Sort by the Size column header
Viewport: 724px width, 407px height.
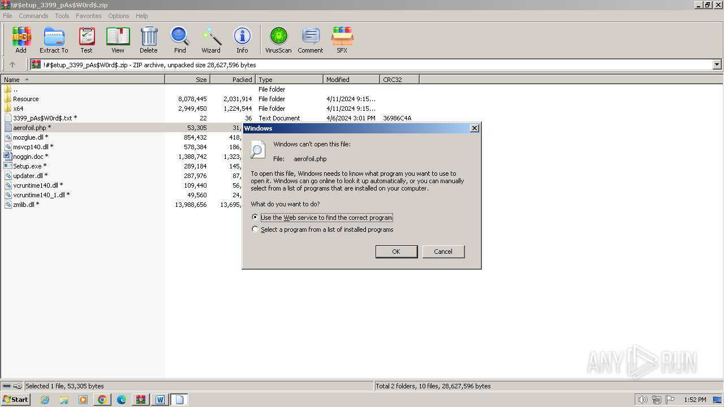[187, 80]
